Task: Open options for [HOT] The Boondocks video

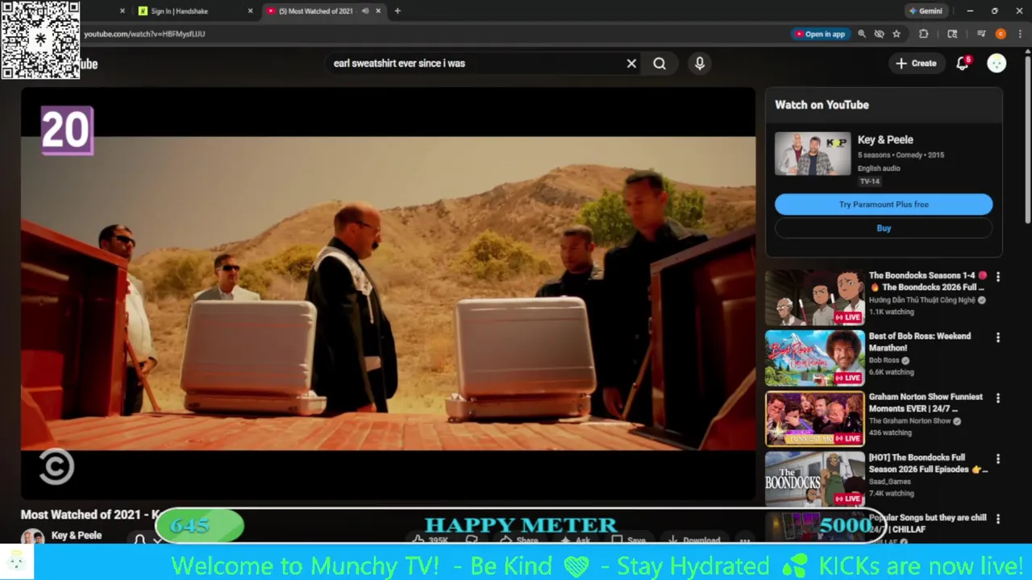Action: [998, 458]
